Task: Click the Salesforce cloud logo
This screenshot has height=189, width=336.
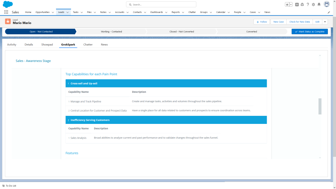Action: tap(8, 4)
